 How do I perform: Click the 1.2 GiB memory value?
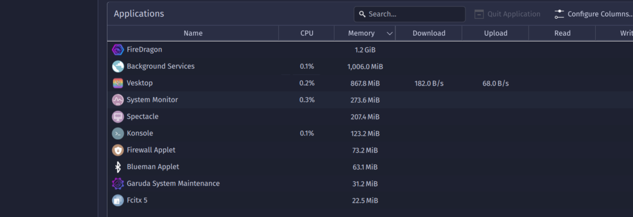(x=365, y=50)
